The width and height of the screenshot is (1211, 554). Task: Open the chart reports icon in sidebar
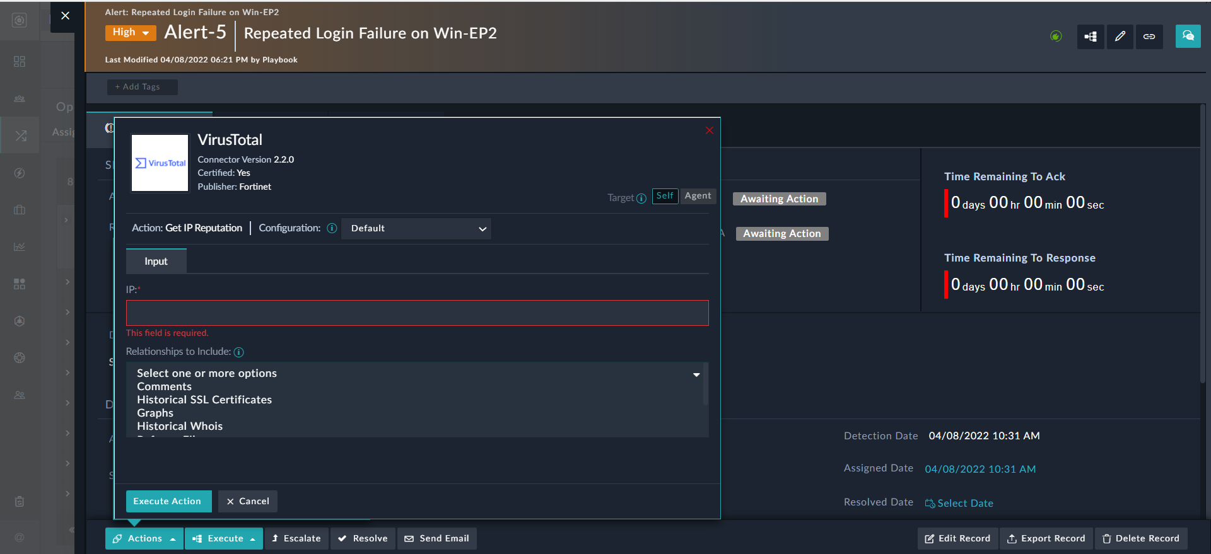click(x=20, y=246)
